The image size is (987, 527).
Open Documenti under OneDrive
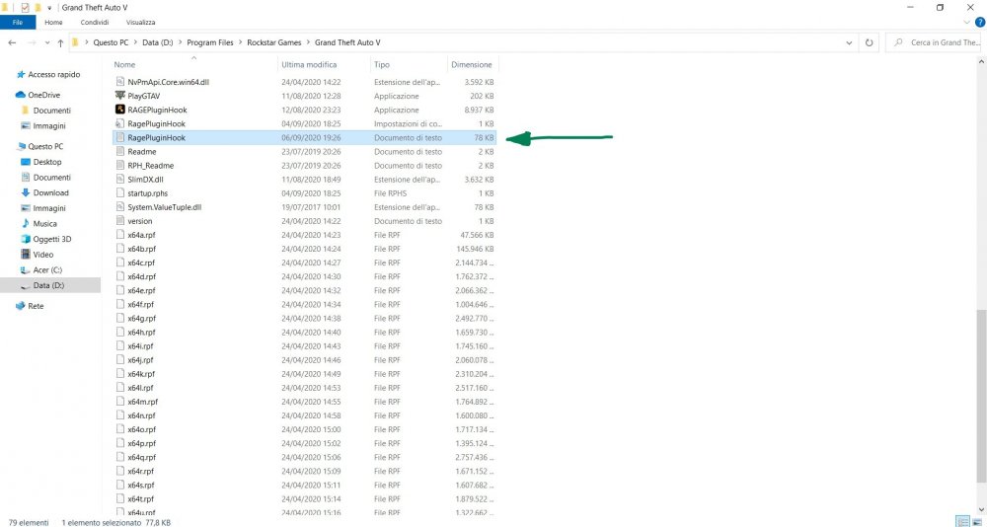(x=45, y=111)
